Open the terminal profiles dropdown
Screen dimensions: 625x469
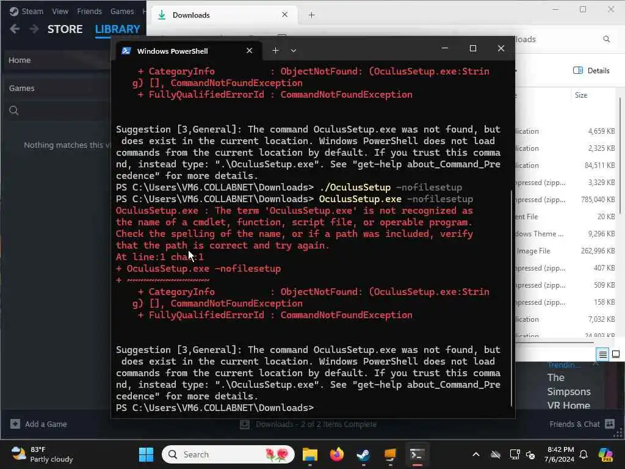coord(294,51)
